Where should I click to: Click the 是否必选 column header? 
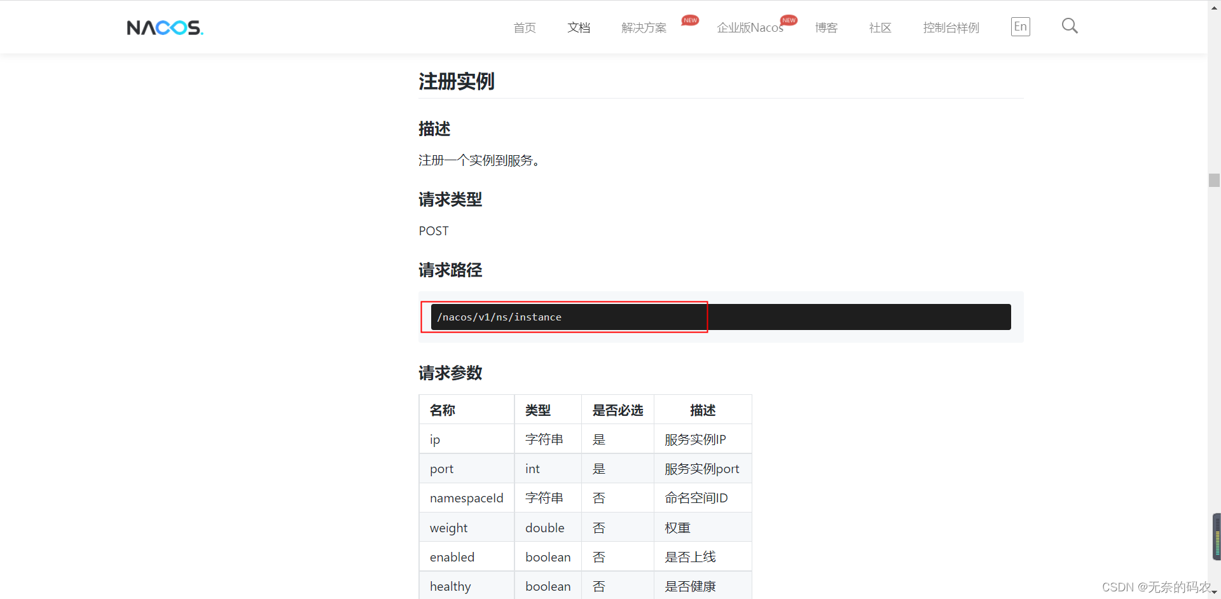coord(618,410)
